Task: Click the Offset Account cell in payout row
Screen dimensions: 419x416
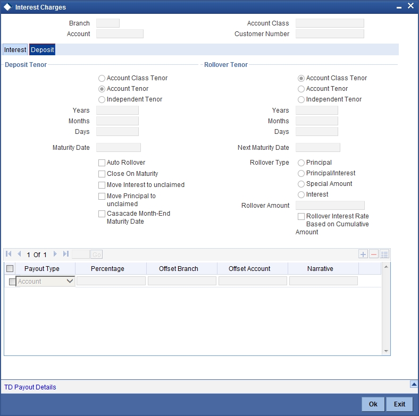Action: [253, 281]
